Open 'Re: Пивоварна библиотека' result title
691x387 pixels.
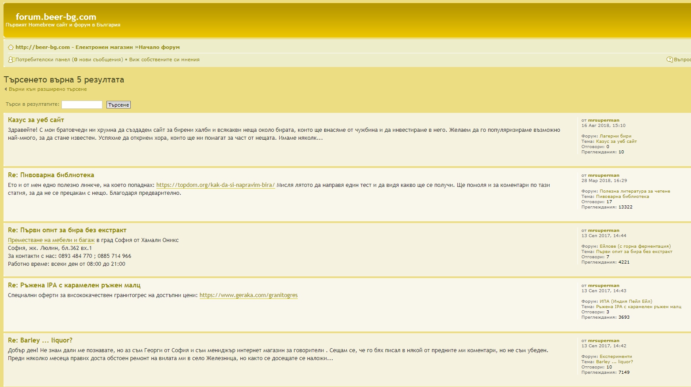click(x=51, y=175)
